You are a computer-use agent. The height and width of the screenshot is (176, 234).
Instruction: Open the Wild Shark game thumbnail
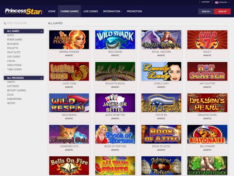pos(115,40)
